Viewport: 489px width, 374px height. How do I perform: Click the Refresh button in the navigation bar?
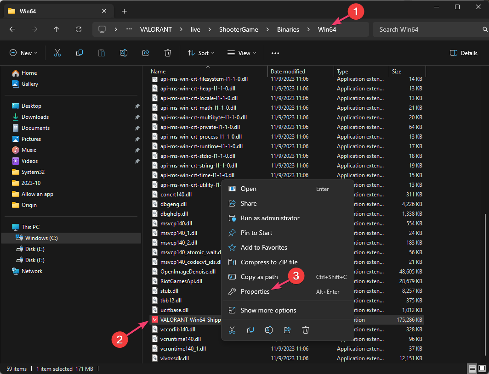79,29
